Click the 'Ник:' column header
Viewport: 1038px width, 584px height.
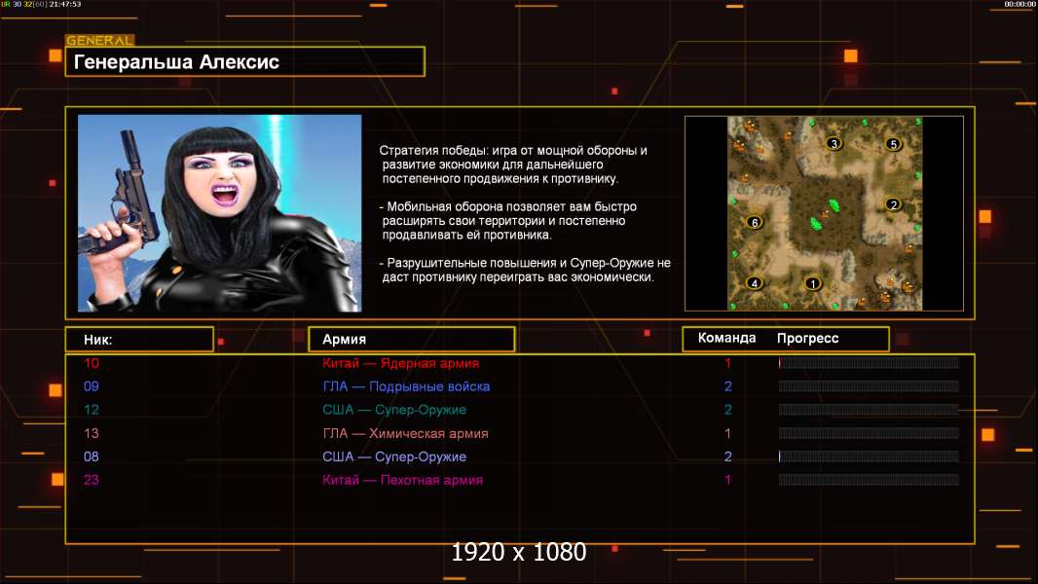[139, 340]
